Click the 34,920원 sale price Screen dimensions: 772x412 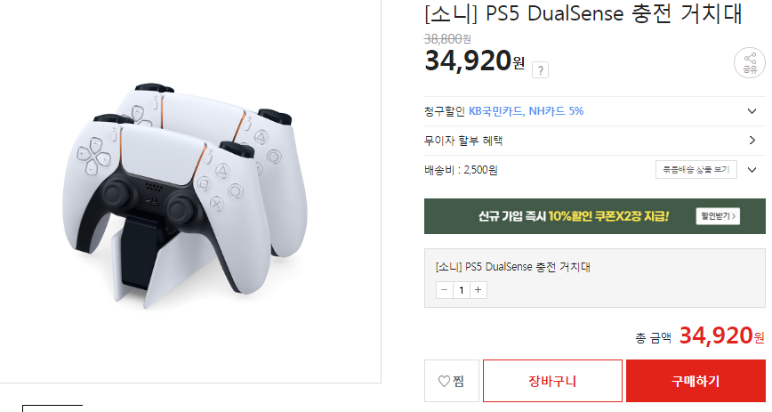tap(474, 61)
